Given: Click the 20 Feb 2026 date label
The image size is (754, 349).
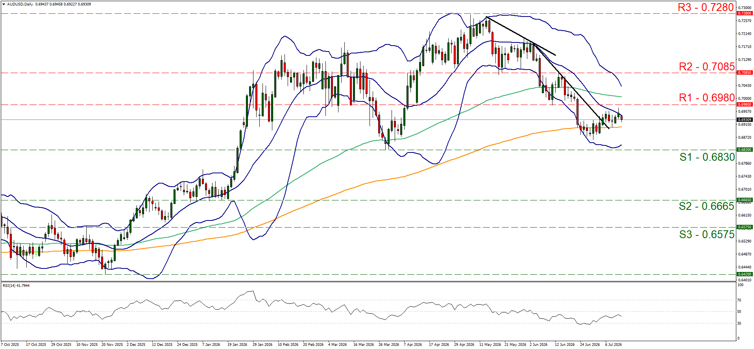Looking at the screenshot, I should [313, 345].
